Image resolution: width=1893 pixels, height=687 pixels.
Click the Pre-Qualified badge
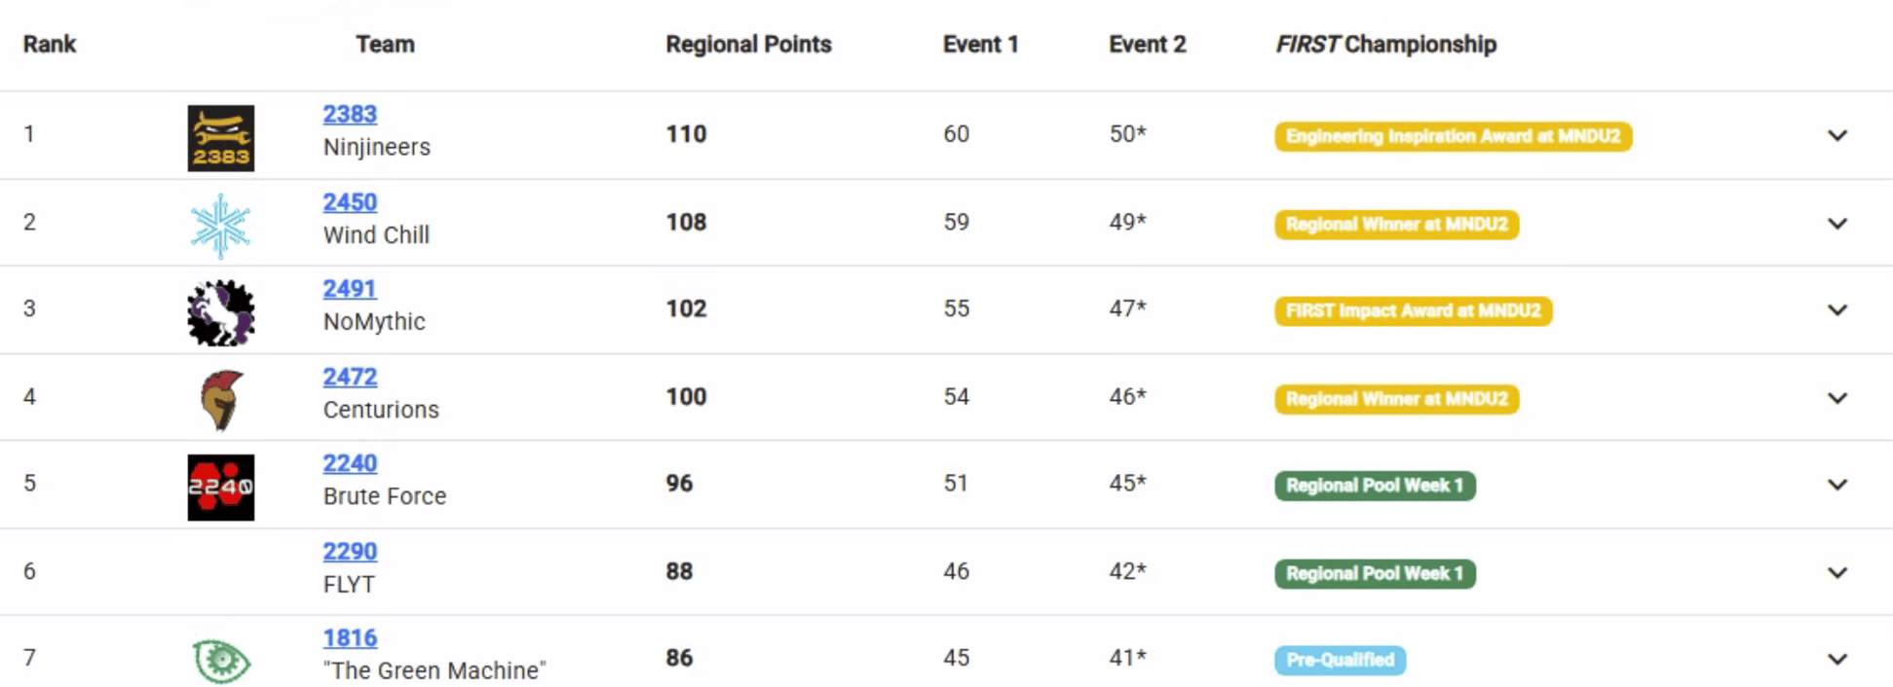(x=1340, y=660)
